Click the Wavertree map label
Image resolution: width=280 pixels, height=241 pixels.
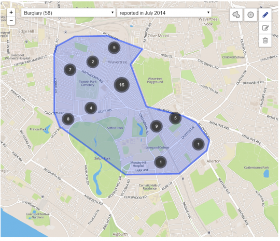pyautogui.click(x=118, y=62)
